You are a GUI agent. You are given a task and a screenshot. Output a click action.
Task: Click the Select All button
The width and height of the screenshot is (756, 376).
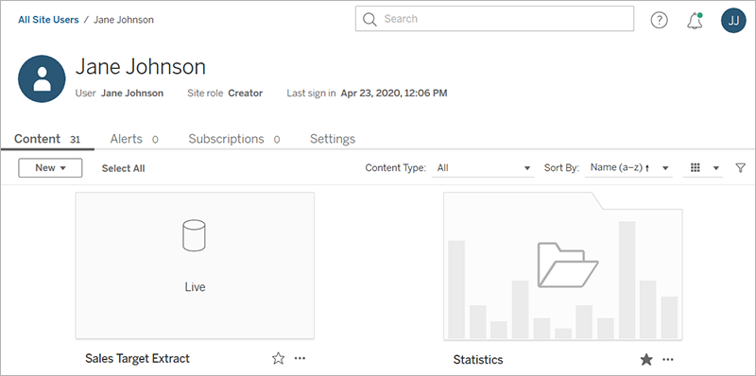coord(123,168)
